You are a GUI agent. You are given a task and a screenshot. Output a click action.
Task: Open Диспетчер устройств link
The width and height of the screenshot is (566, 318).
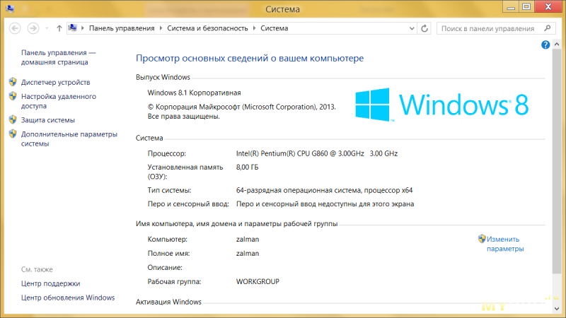point(56,82)
